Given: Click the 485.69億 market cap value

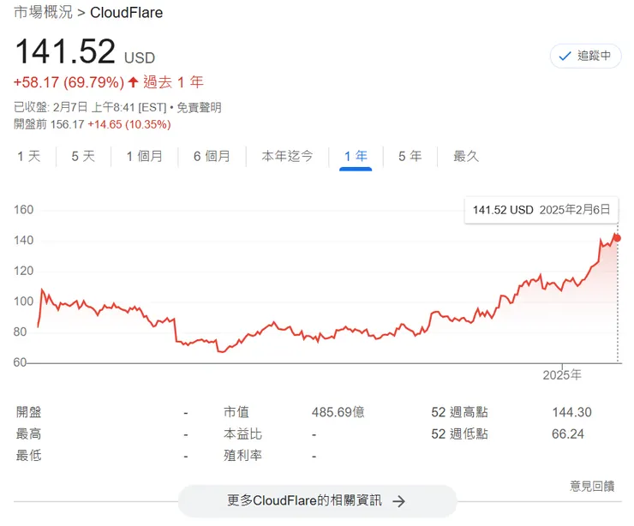Looking at the screenshot, I should click(338, 412).
